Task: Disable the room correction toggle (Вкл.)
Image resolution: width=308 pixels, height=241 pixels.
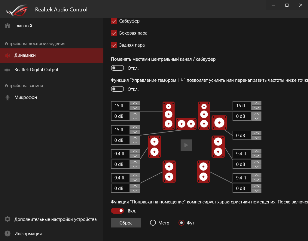Action: coord(117,211)
